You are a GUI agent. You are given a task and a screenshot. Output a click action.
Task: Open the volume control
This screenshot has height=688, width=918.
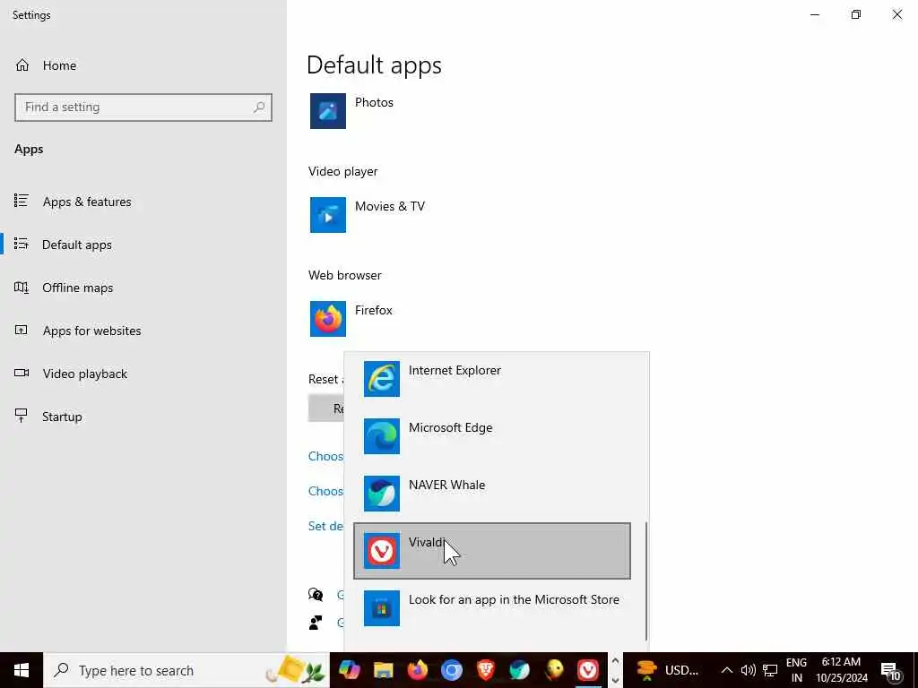point(749,670)
